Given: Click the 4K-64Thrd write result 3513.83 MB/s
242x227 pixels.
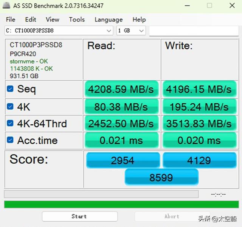Looking at the screenshot, I should (x=199, y=123).
